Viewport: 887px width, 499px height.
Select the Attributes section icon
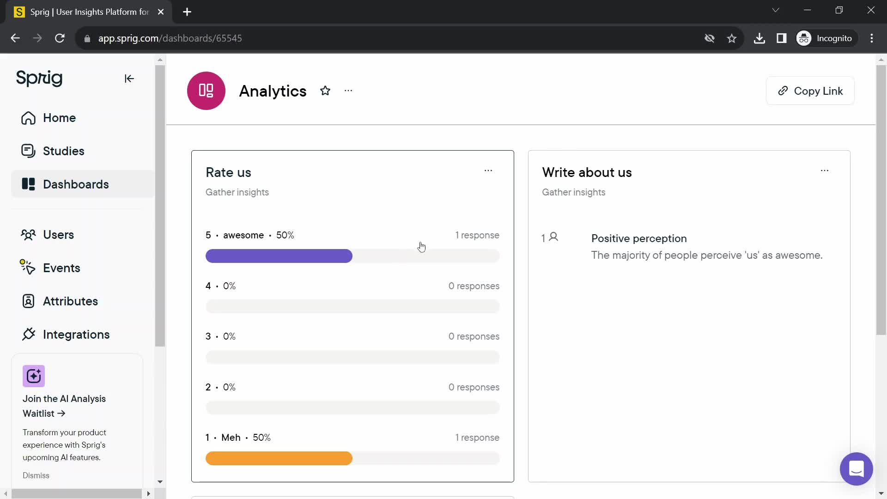point(28,301)
